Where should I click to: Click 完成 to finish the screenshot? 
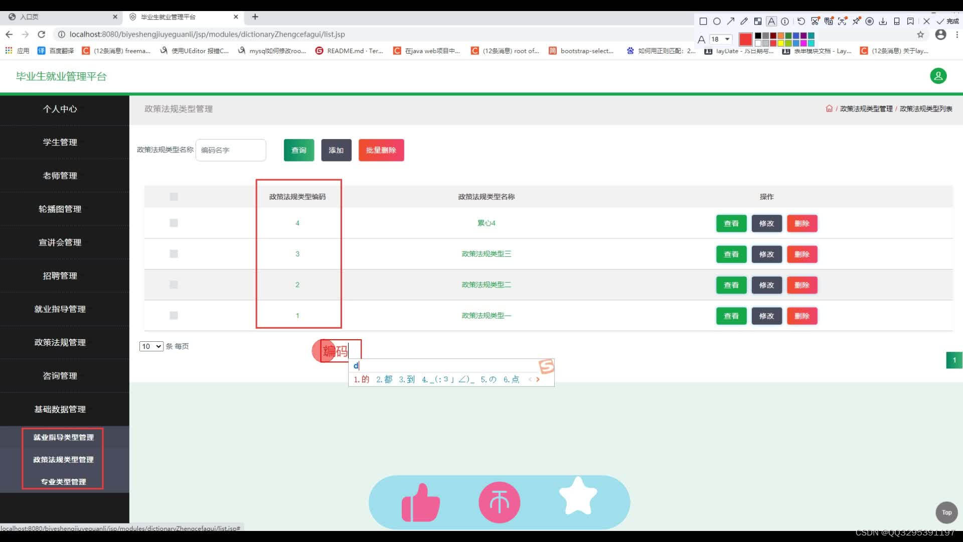[x=947, y=22]
